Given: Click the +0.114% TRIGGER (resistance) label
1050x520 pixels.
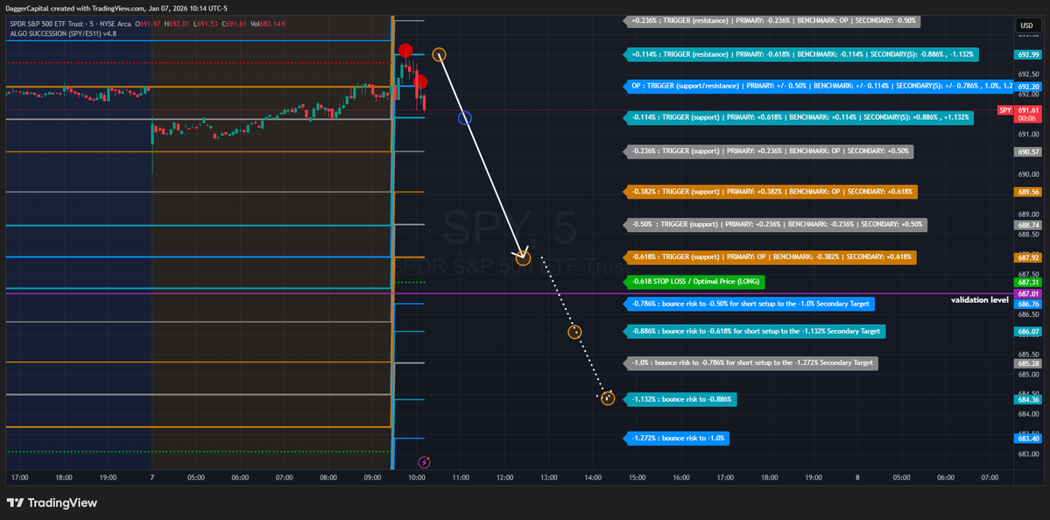Looking at the screenshot, I should (x=802, y=54).
